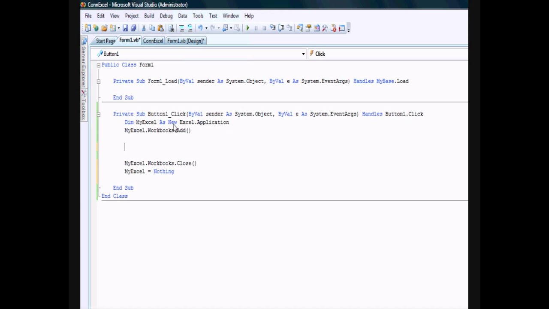The image size is (549, 309).
Task: Click the Open File folder icon
Action: click(104, 28)
